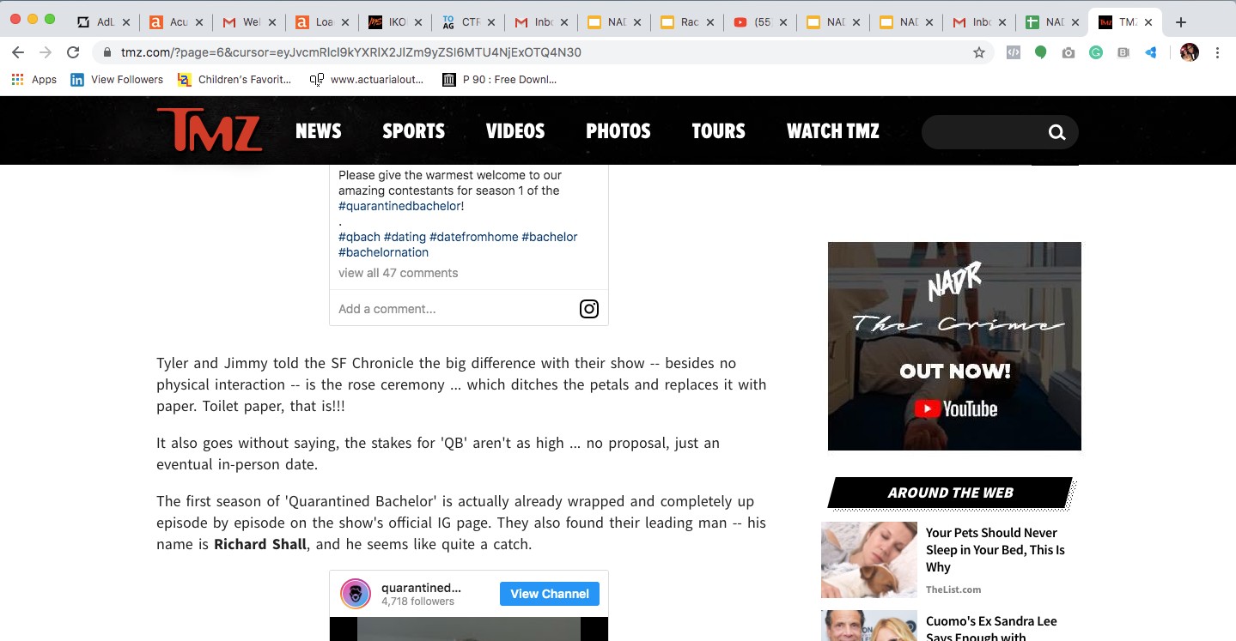The height and width of the screenshot is (641, 1236).
Task: Switch to the CTF tab
Action: pyautogui.click(x=461, y=22)
